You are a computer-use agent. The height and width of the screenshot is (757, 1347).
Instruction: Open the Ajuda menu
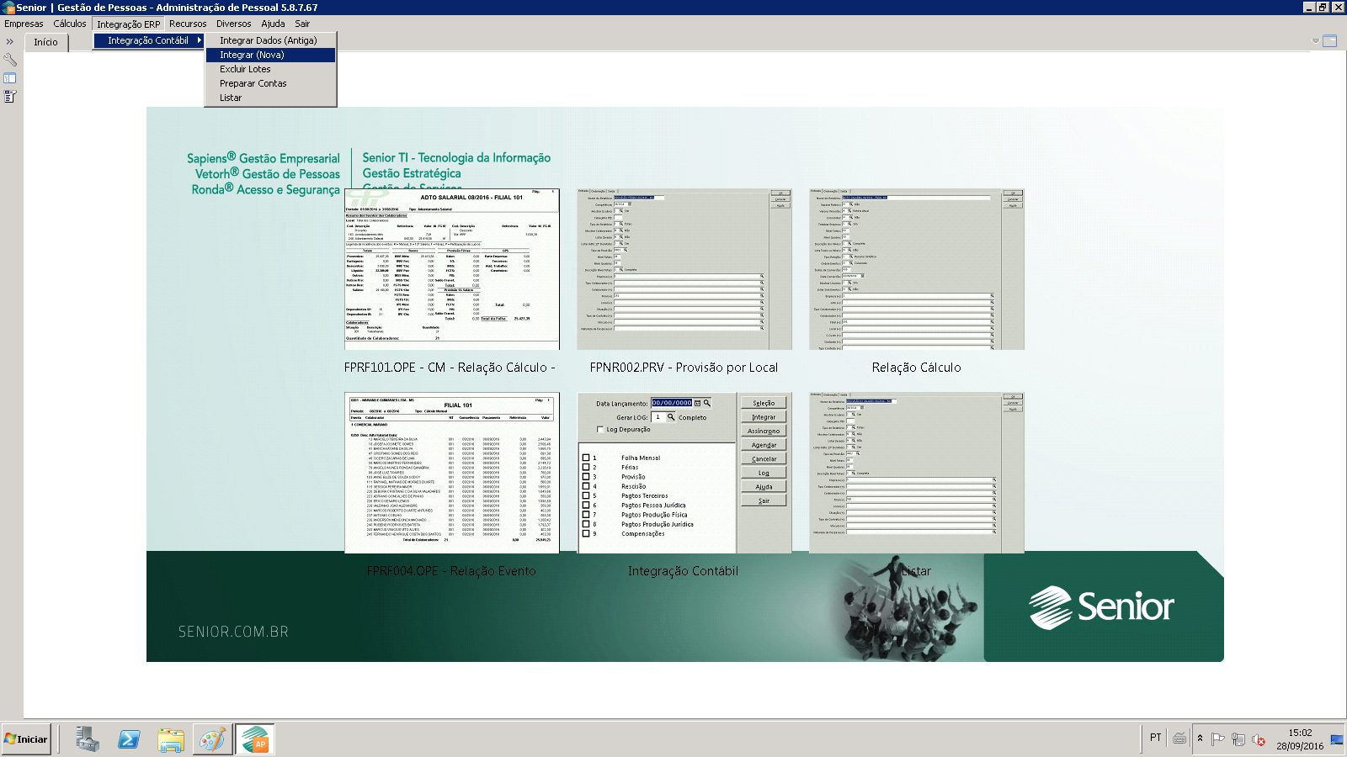(273, 24)
